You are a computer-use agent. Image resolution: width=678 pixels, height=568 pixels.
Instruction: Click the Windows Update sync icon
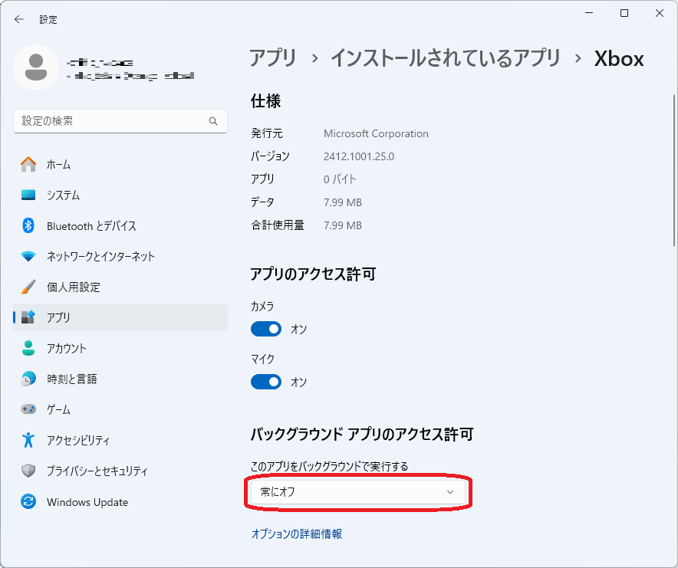28,502
